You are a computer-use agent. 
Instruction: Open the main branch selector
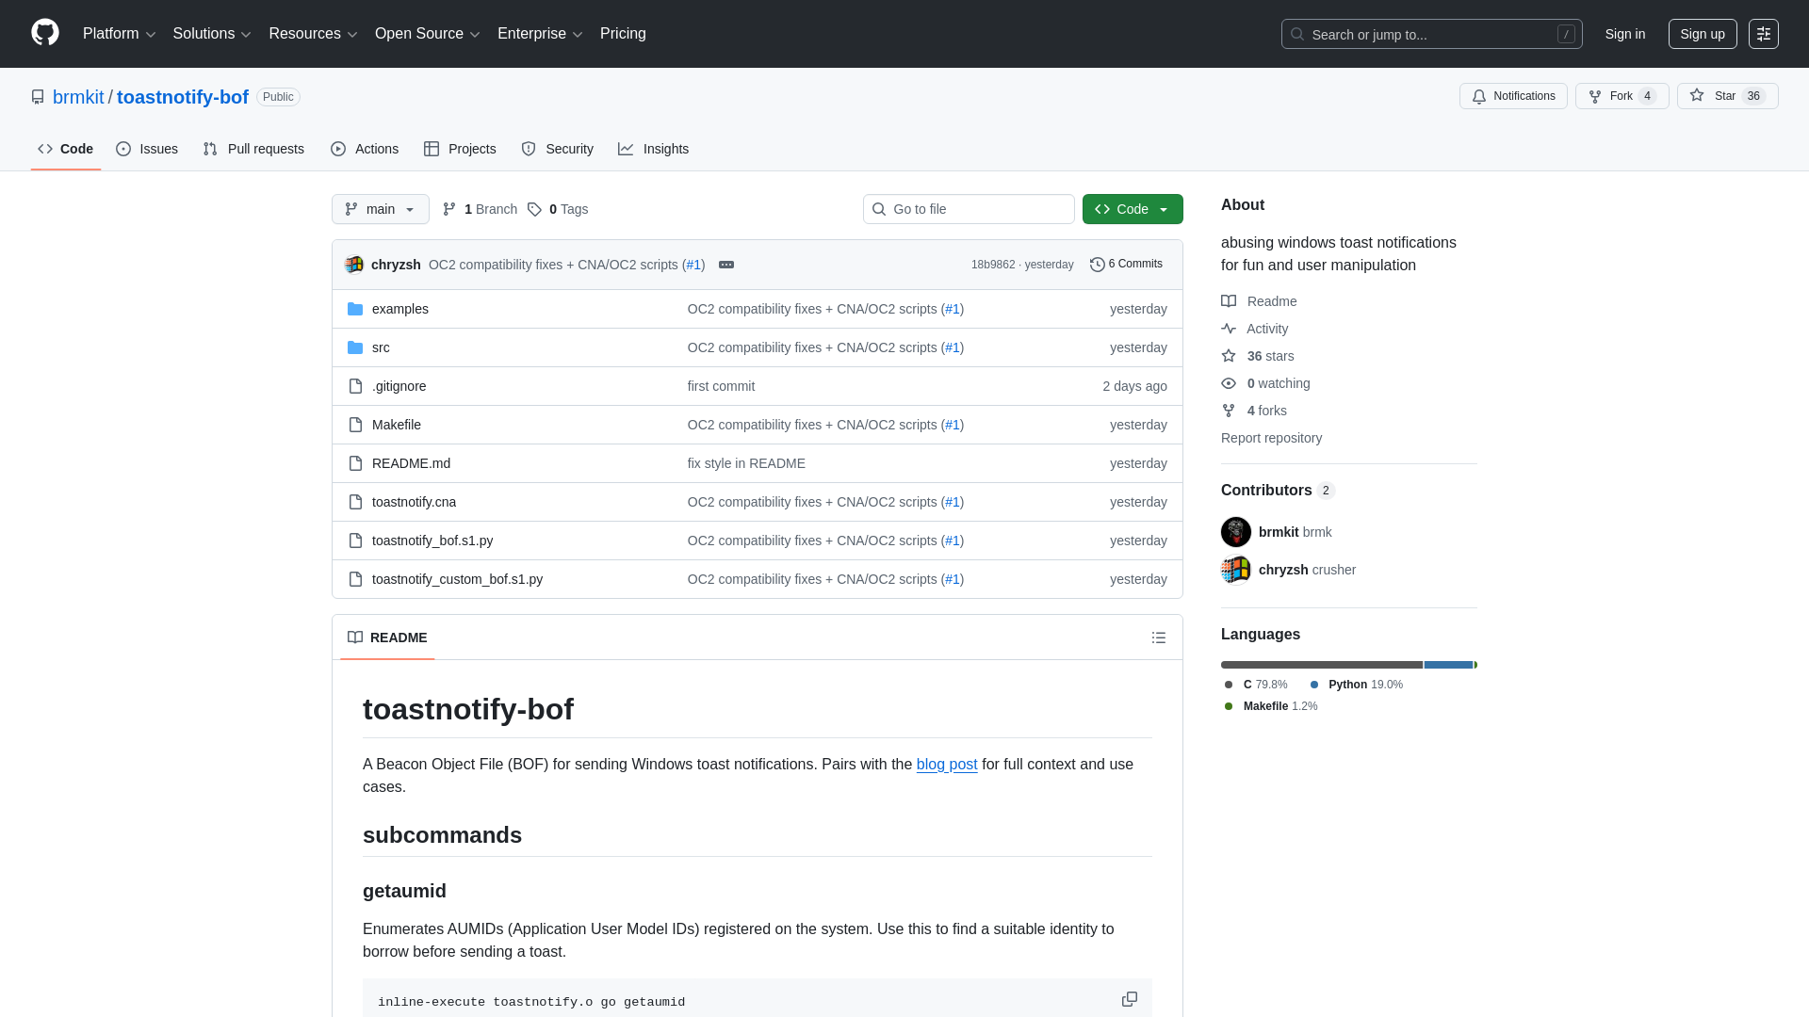380,209
